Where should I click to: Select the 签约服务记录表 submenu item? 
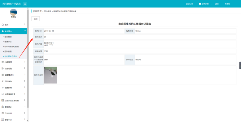click(x=11, y=56)
